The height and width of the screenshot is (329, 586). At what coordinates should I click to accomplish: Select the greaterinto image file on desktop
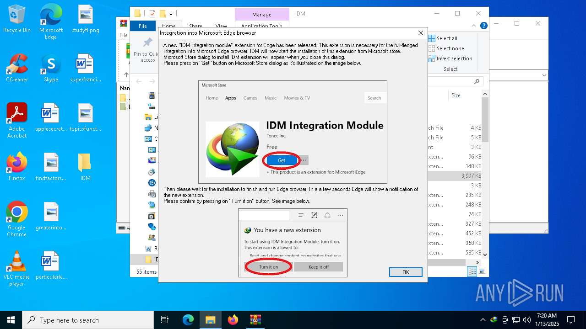[51, 216]
